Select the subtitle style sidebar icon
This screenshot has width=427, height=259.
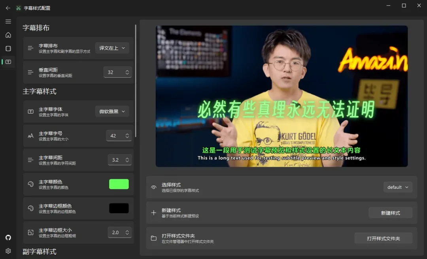8,62
